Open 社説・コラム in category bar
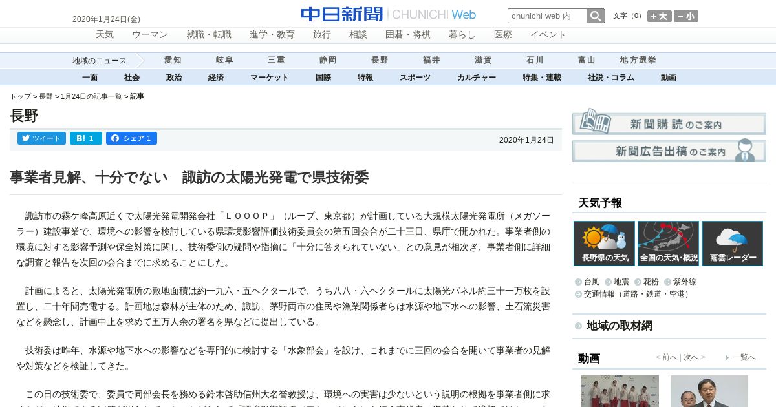This screenshot has width=776, height=407. pyautogui.click(x=611, y=78)
